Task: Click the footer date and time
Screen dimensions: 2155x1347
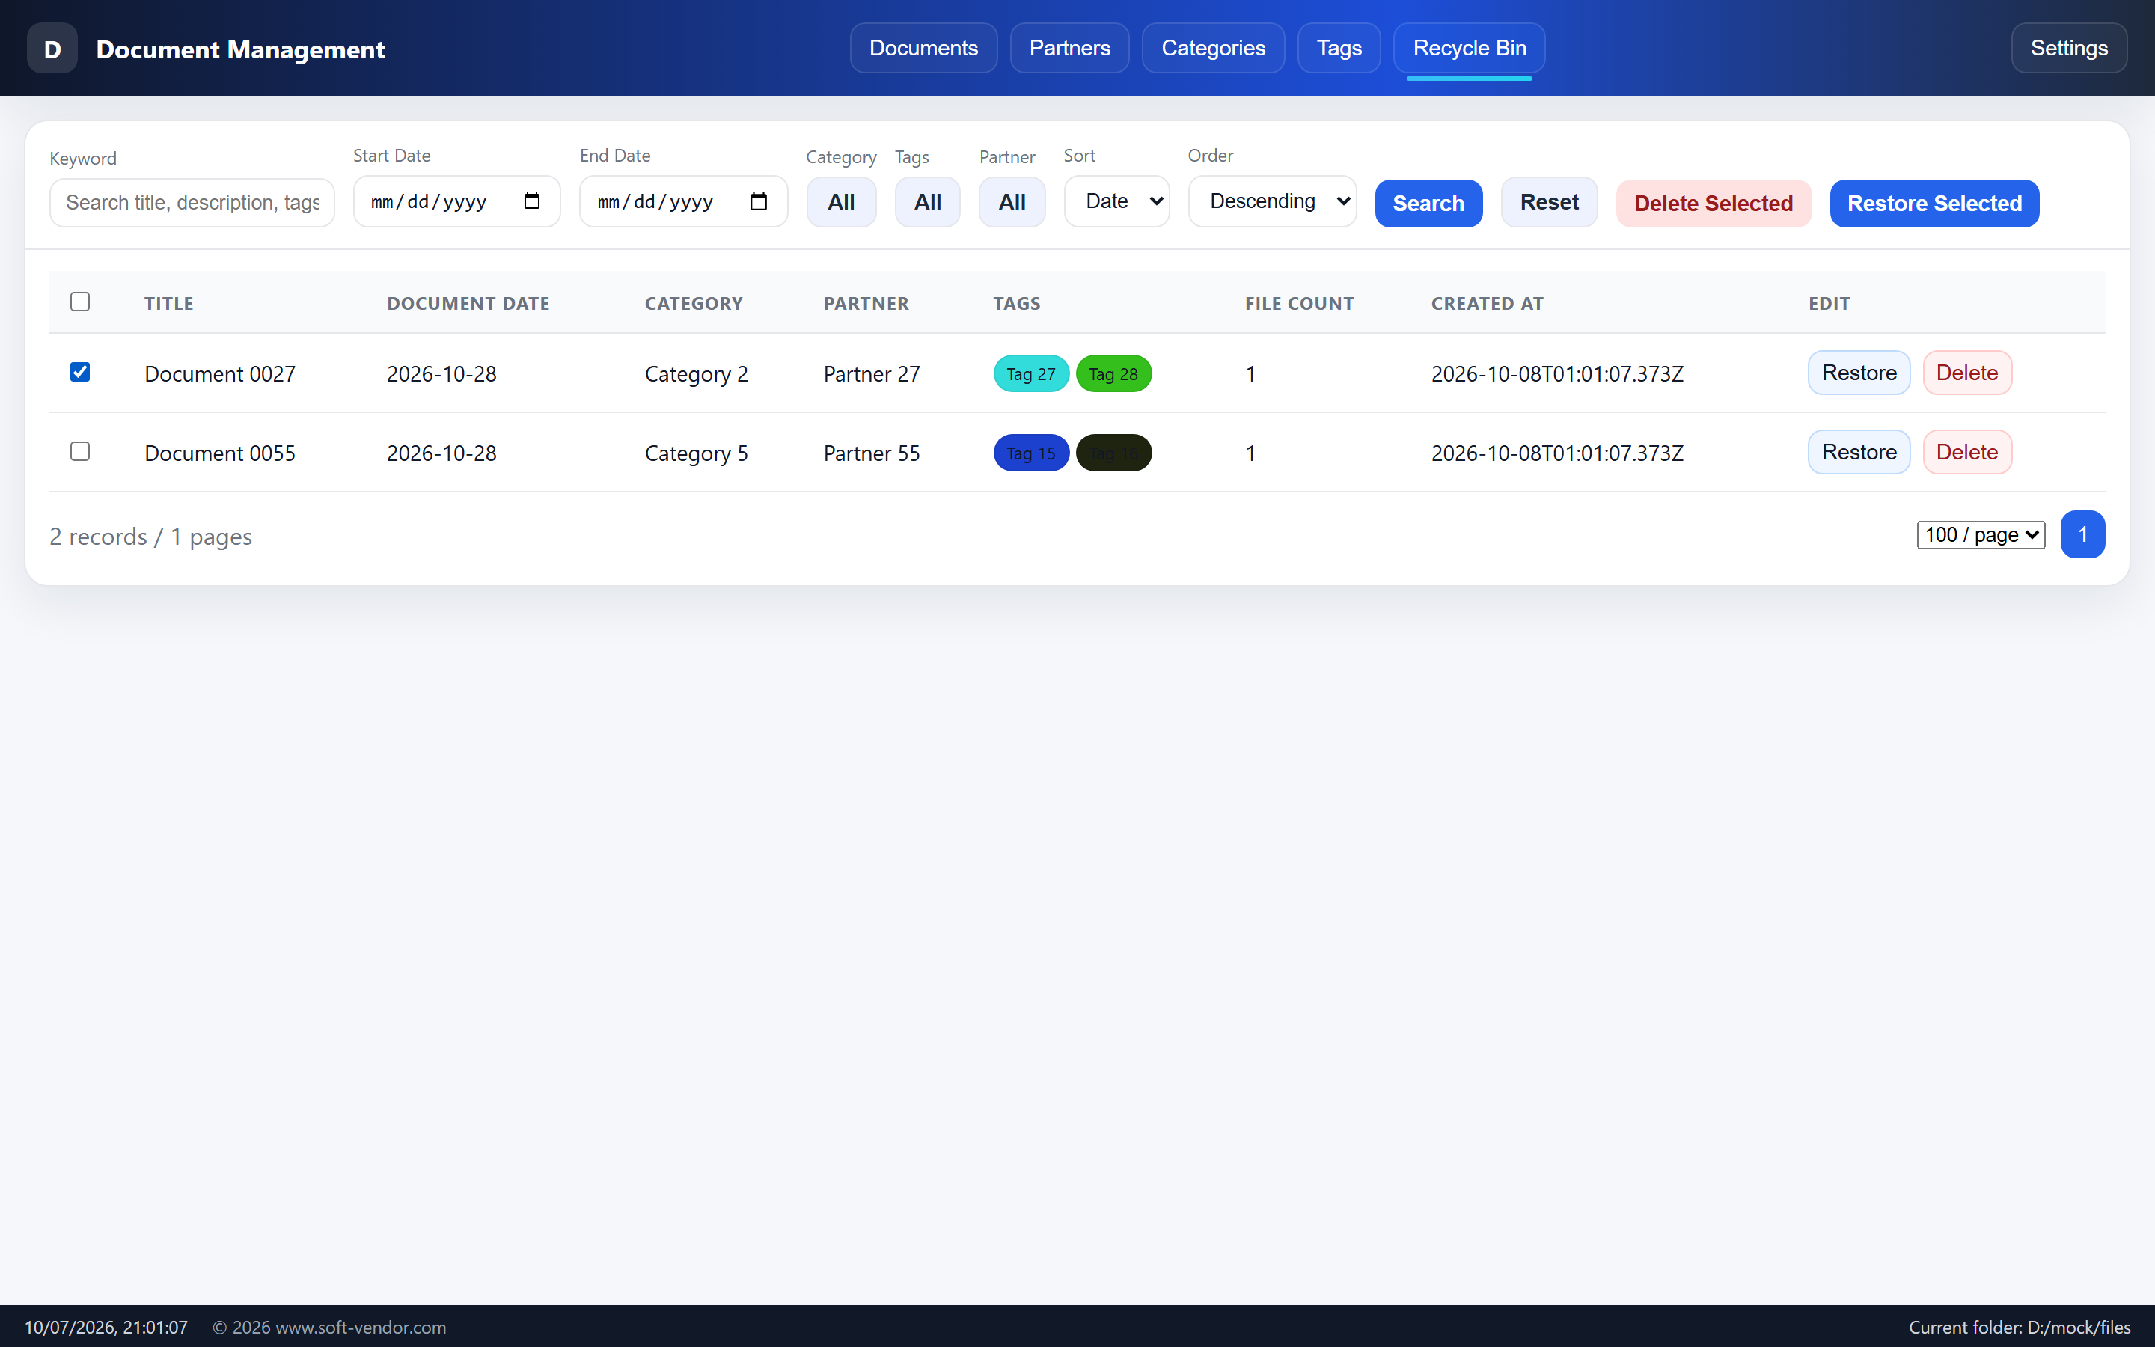Action: (106, 1327)
